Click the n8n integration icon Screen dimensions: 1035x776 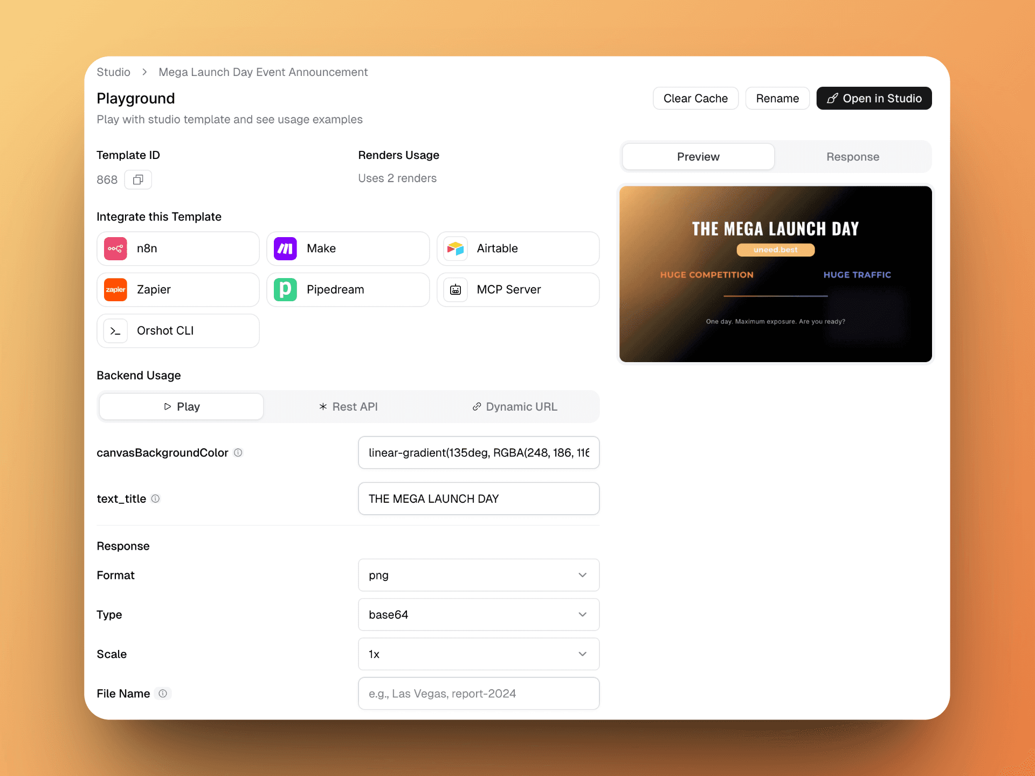[x=115, y=248]
